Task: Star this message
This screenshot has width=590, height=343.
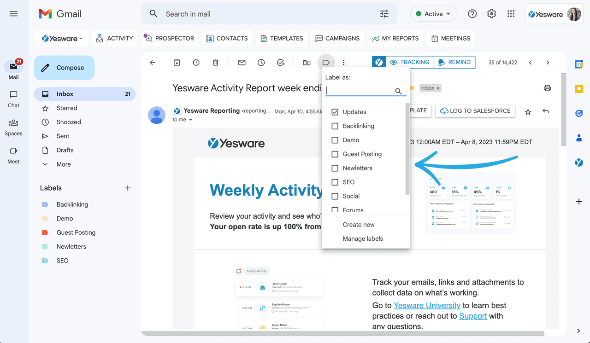Action: point(528,111)
